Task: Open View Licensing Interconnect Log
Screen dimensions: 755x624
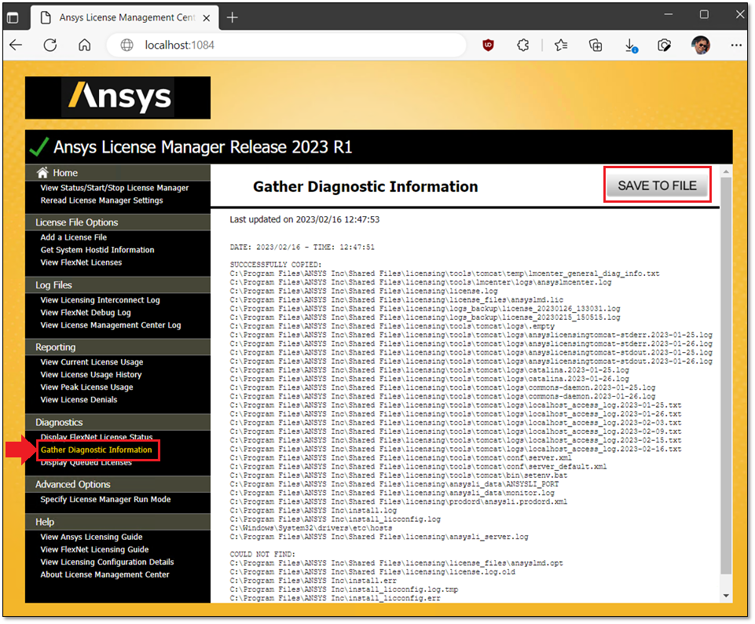Action: click(x=100, y=300)
